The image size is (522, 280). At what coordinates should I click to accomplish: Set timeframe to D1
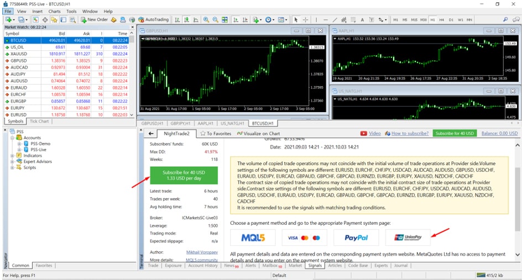pyautogui.click(x=451, y=20)
